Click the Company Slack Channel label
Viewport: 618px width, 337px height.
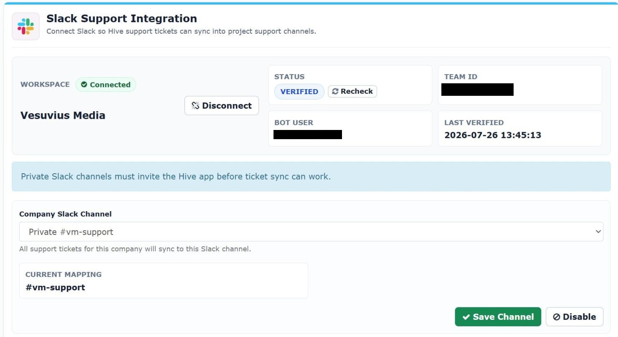[66, 214]
